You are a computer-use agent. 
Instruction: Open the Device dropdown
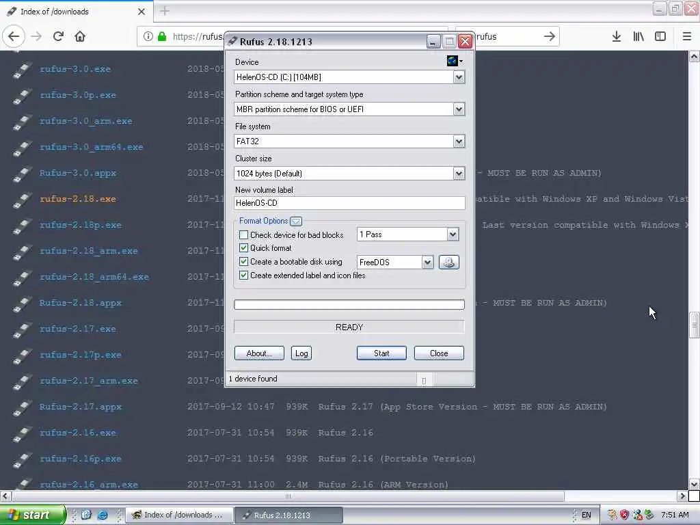click(x=459, y=77)
